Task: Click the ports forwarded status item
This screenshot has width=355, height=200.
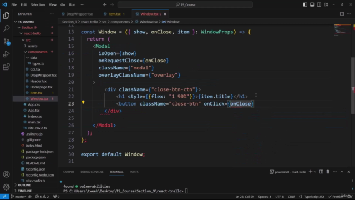Action: [56, 197]
